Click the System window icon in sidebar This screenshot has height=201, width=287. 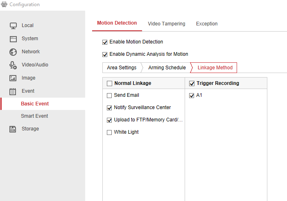(x=13, y=39)
